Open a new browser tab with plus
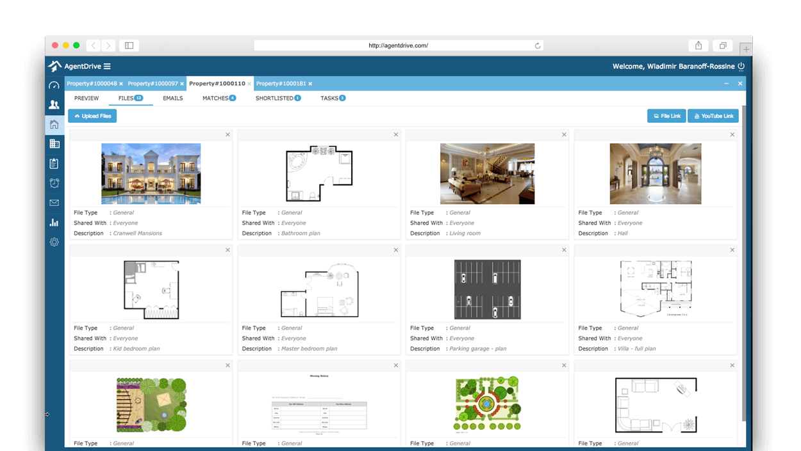Viewport: 801px width, 451px height. pyautogui.click(x=746, y=49)
